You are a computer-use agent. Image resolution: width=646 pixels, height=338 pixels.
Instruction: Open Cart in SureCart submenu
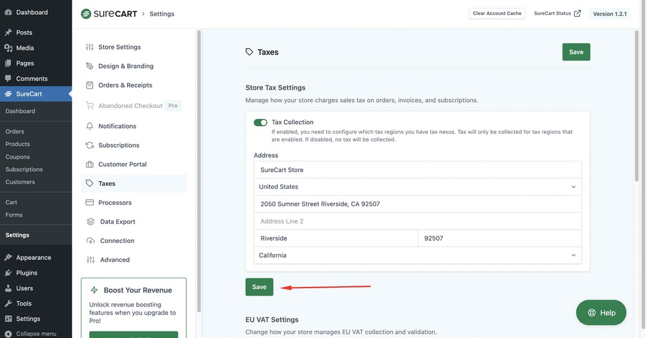coord(11,202)
